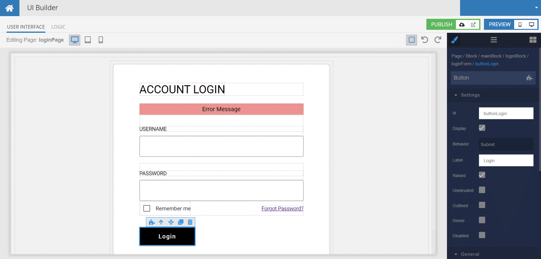Open logic puzzle icon on Login toolbar
The image size is (541, 259).
coord(151,222)
